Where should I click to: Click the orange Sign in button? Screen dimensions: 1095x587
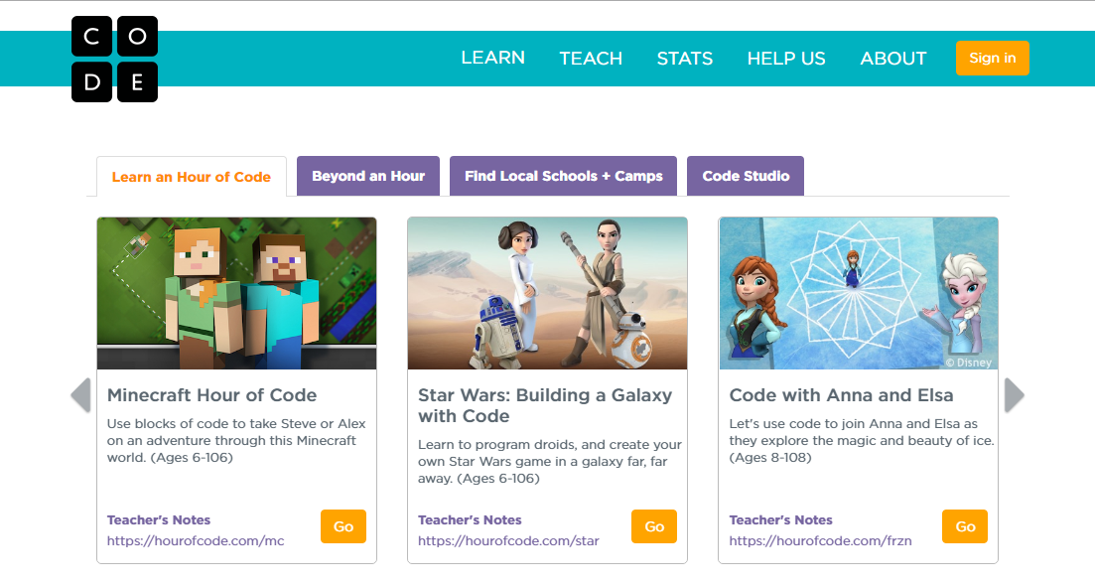993,58
